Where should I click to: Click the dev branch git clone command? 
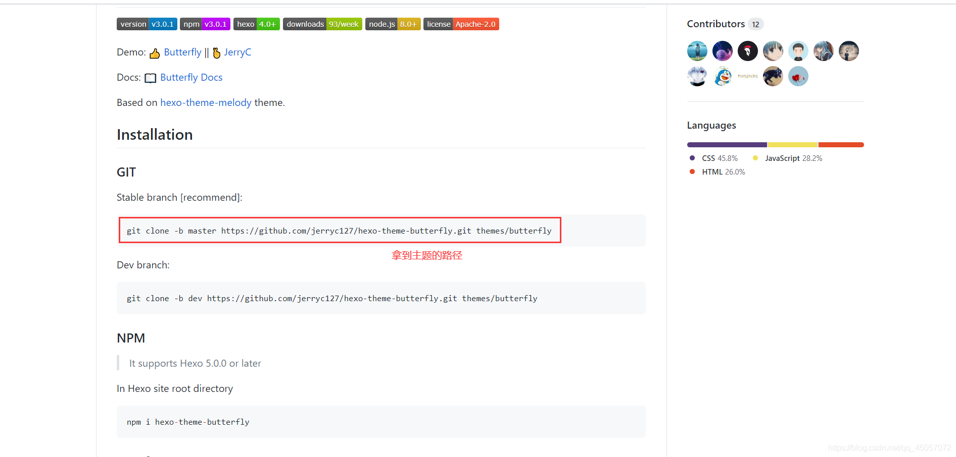332,299
